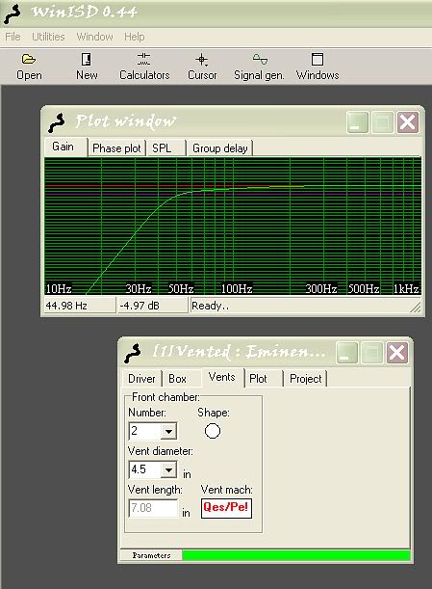
Task: Click the Vent length input field
Action: point(153,508)
